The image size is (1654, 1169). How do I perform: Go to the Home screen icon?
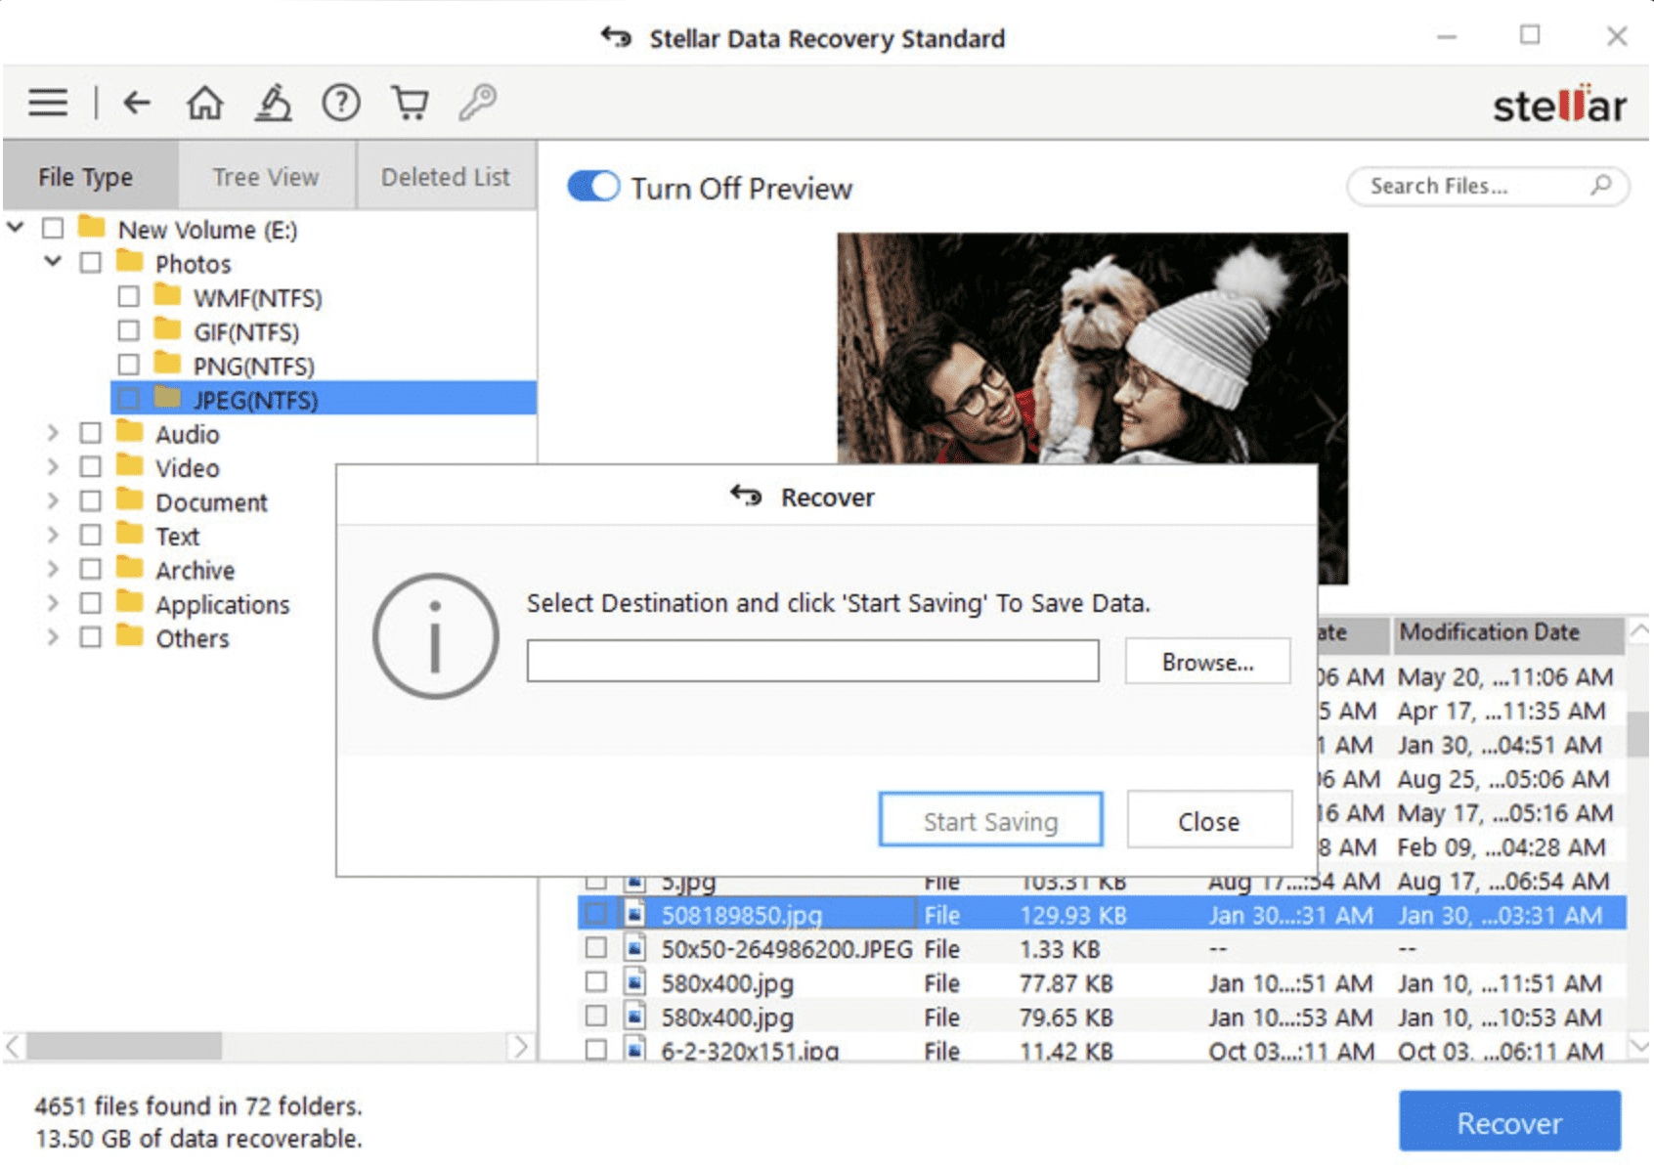(x=204, y=102)
